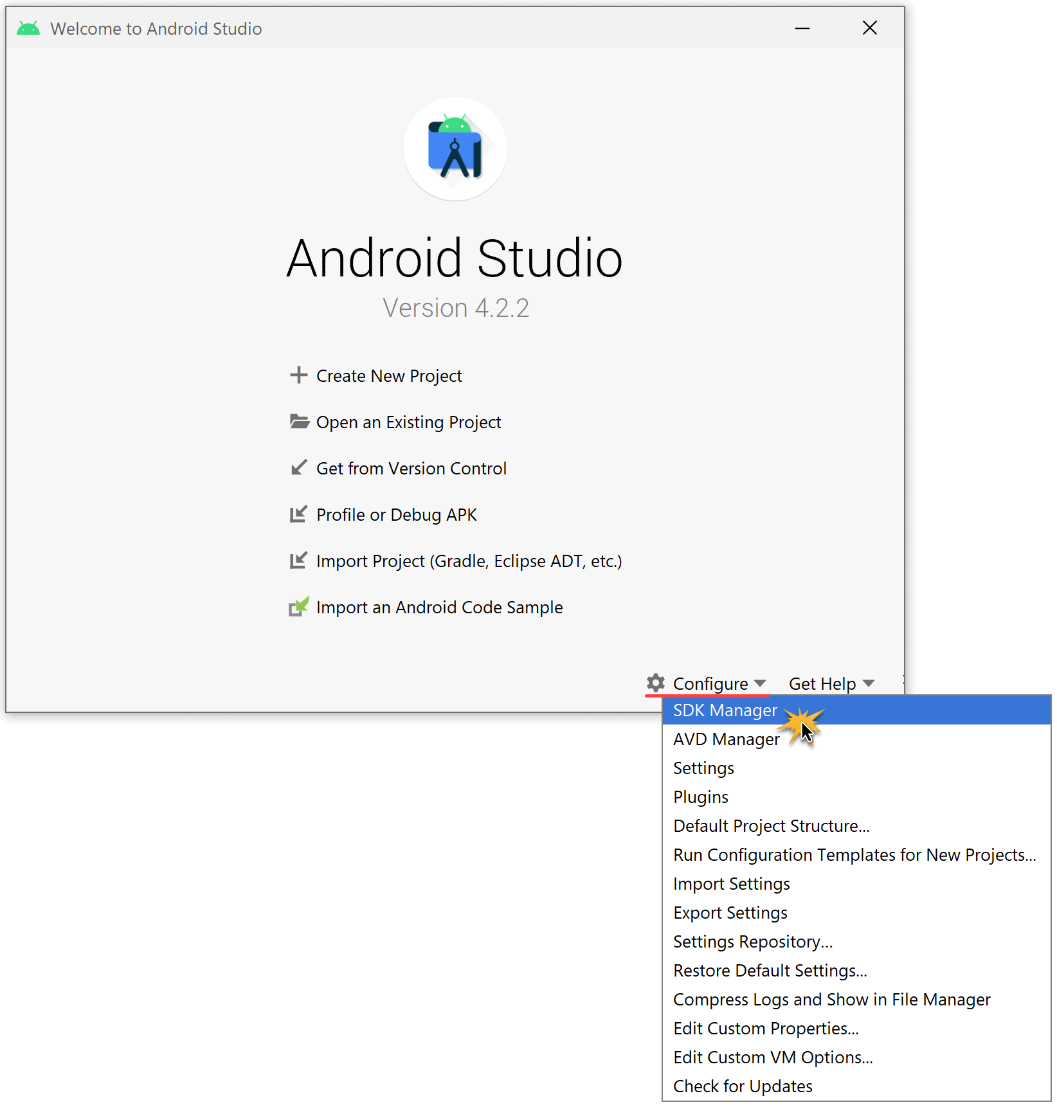Expand the Get Help dropdown arrow
This screenshot has height=1107, width=1057.
point(869,683)
